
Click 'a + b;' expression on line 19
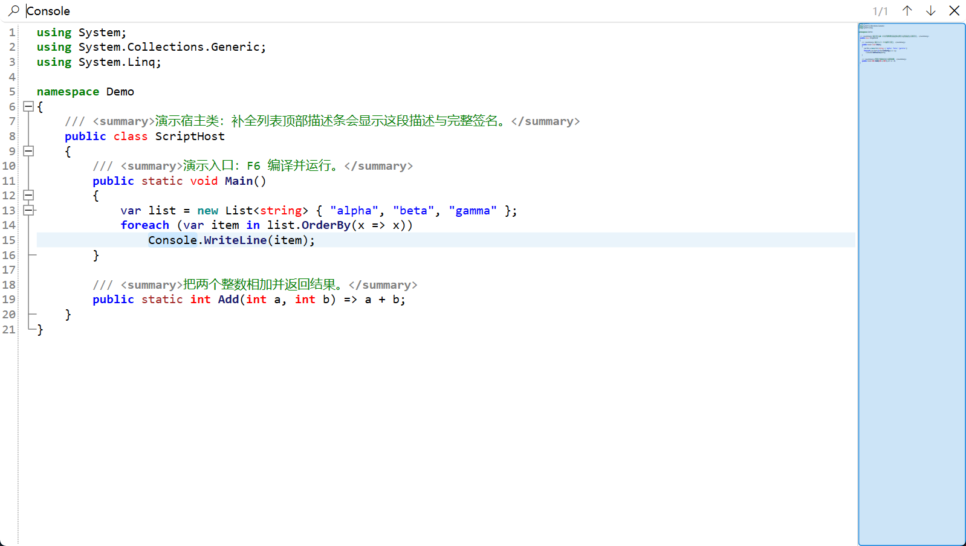[385, 299]
